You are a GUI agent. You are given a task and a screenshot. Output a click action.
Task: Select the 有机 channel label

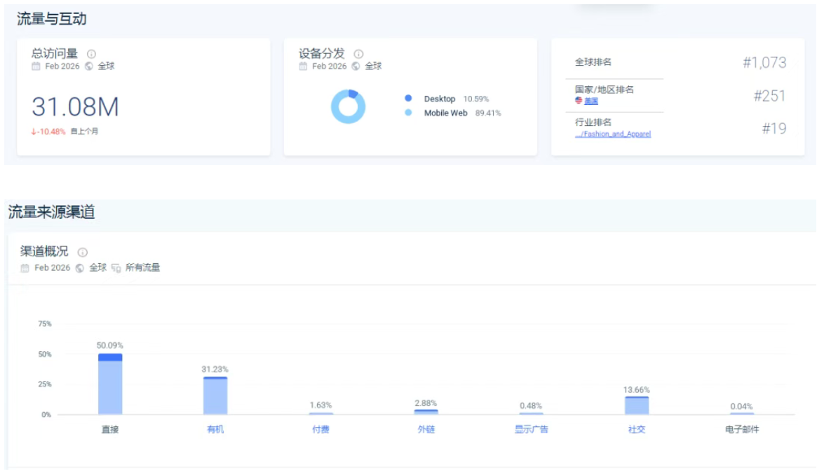(x=215, y=429)
